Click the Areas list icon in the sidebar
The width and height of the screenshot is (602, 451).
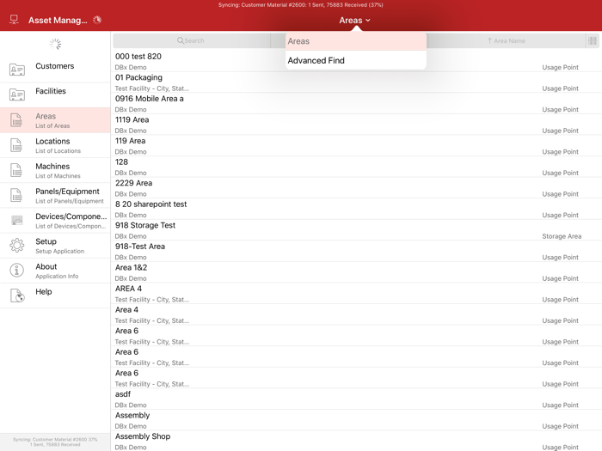pyautogui.click(x=16, y=120)
